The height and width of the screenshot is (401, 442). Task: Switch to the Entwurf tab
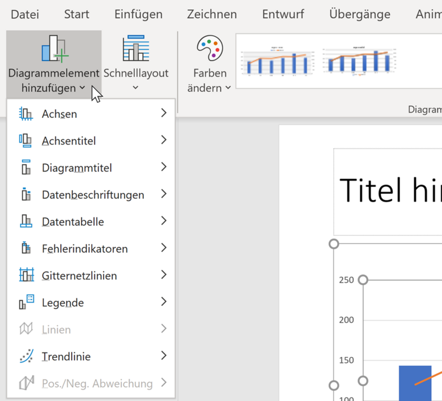[283, 14]
